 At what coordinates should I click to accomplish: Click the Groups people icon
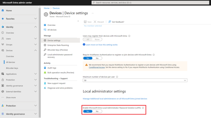click(x=3, y=44)
